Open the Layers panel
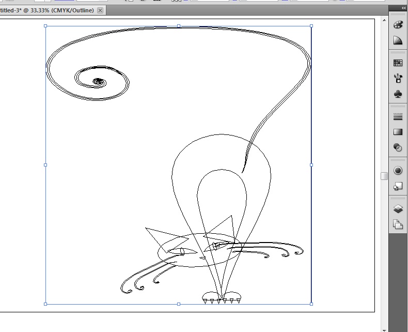 click(398, 209)
